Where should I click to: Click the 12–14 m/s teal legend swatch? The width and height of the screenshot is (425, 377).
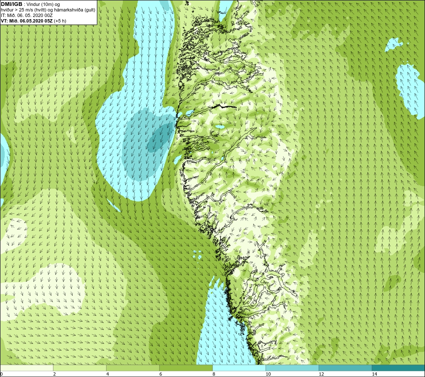point(345,368)
